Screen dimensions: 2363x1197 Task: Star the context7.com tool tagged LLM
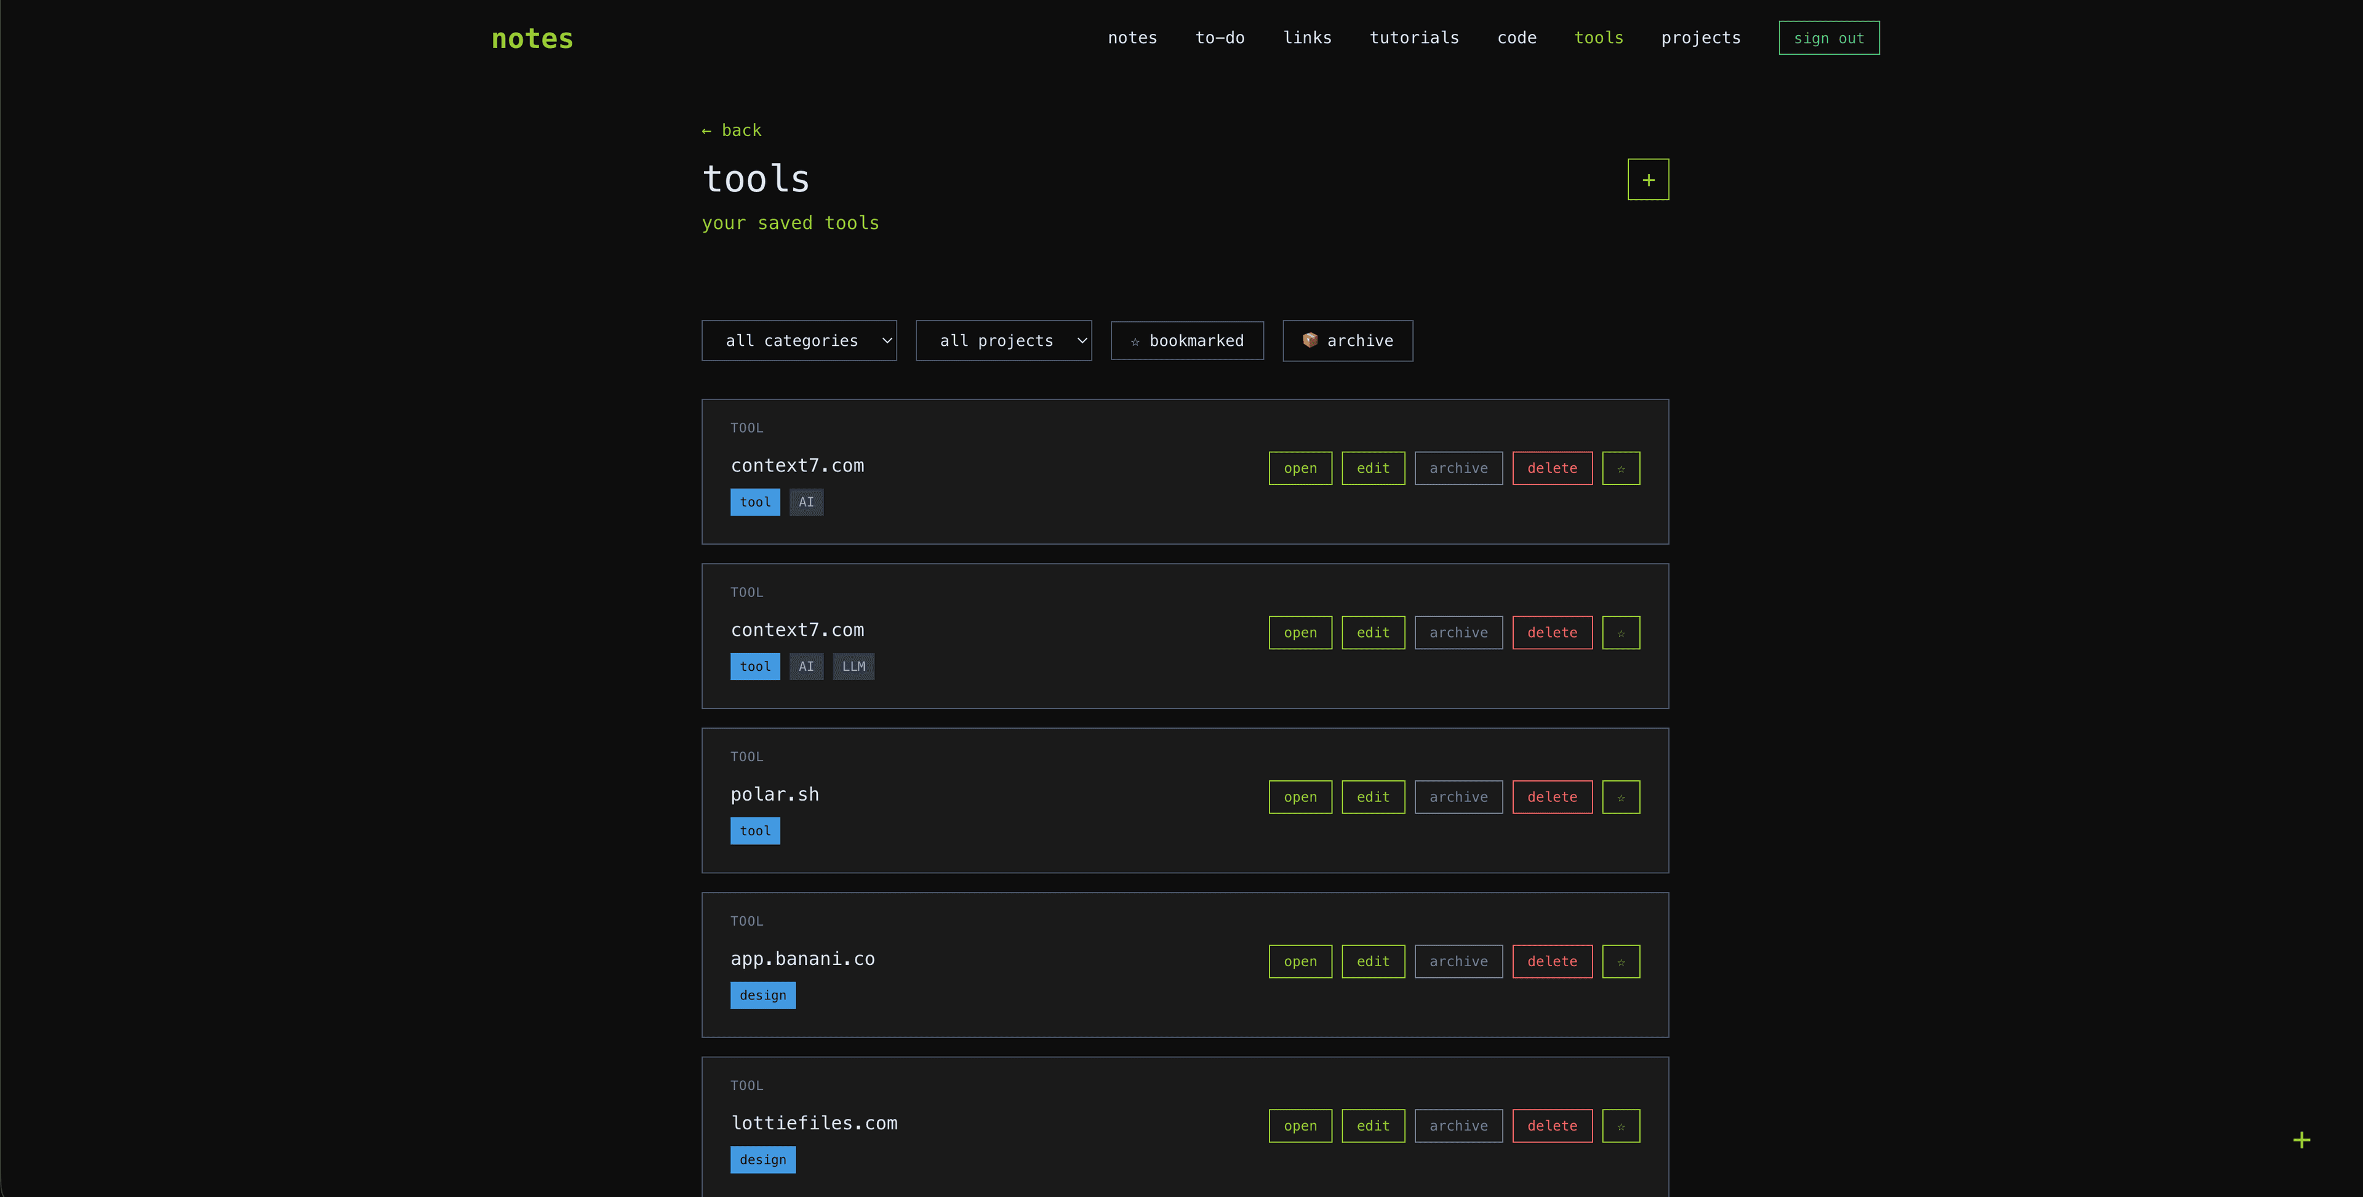[x=1621, y=632]
